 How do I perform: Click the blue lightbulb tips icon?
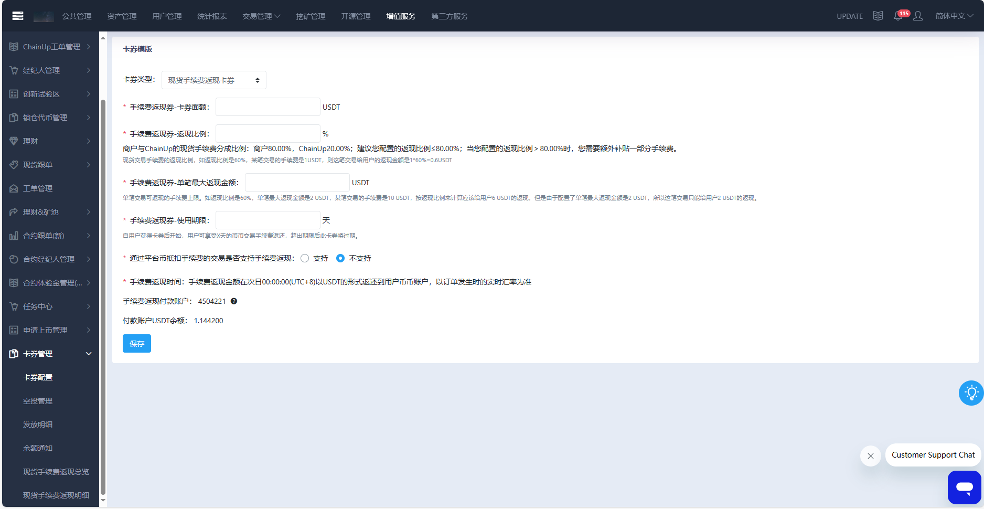971,393
